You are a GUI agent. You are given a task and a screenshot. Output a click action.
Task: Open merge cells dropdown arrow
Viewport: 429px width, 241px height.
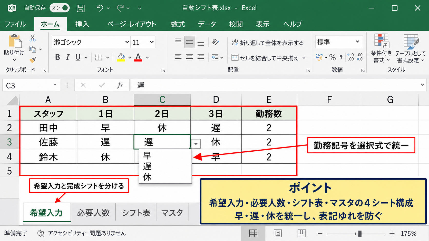304,58
